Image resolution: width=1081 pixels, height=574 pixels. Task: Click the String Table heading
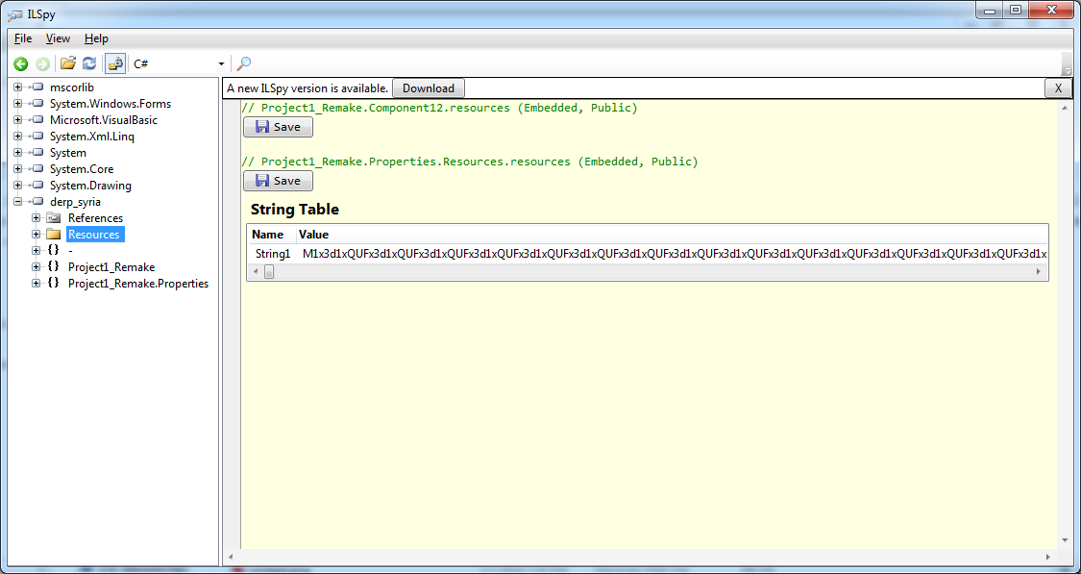(x=295, y=209)
